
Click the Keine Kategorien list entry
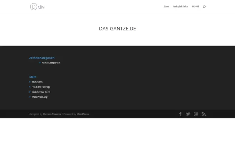[51, 63]
